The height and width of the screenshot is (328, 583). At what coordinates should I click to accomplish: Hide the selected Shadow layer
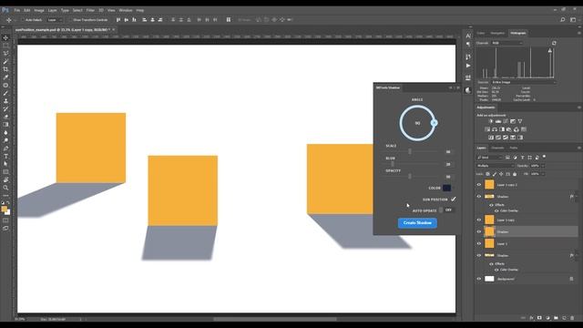(479, 231)
